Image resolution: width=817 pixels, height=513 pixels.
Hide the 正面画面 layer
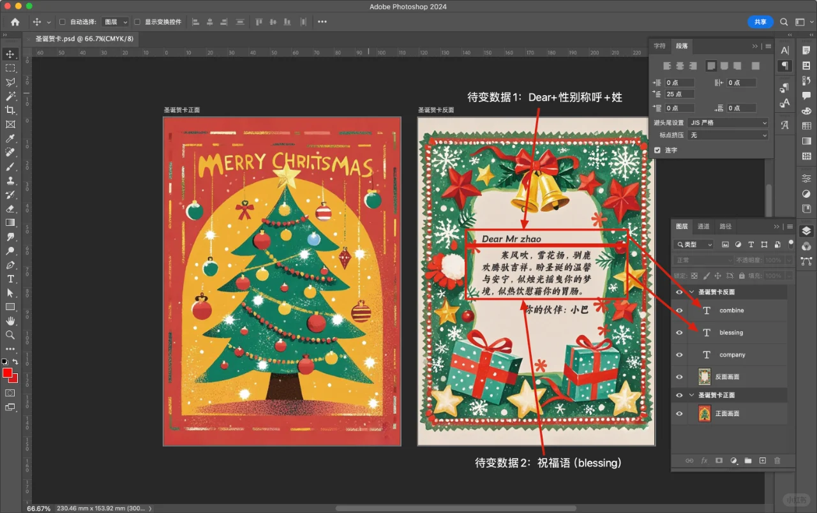pyautogui.click(x=679, y=413)
